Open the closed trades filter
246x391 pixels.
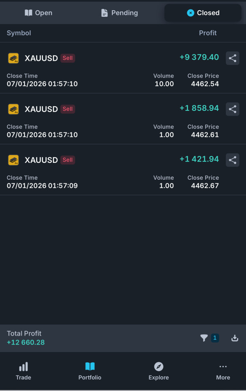204,338
